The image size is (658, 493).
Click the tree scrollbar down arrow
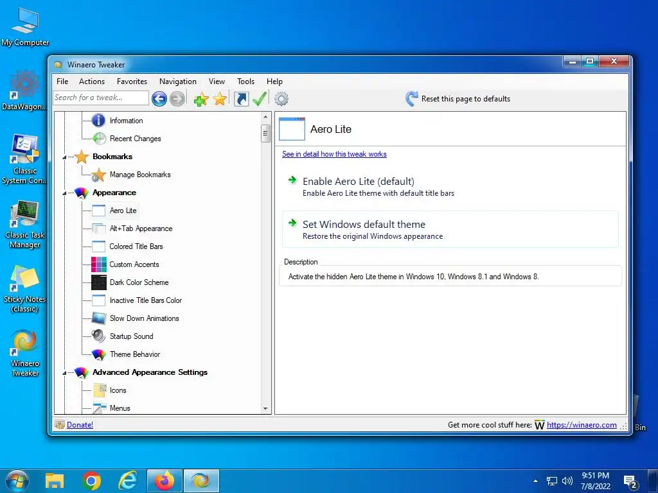click(265, 408)
